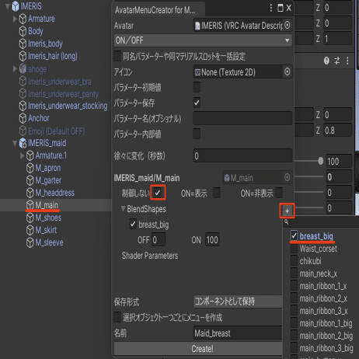Uncheck the パラメーター保存 checkbox

[197, 103]
